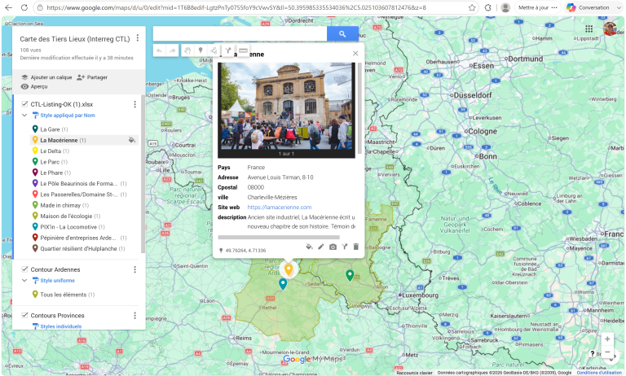This screenshot has height=376, width=626.
Task: Select Tous les éléments item
Action: tap(63, 295)
